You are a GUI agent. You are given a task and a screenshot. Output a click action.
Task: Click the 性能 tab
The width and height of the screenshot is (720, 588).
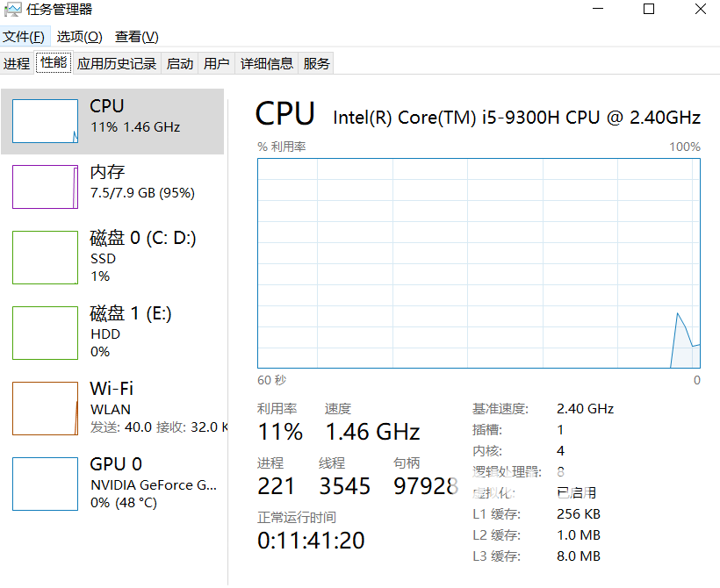[x=54, y=62]
